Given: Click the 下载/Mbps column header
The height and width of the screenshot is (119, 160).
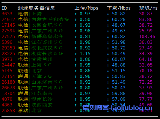Looking at the screenshot, I should coord(119,8).
